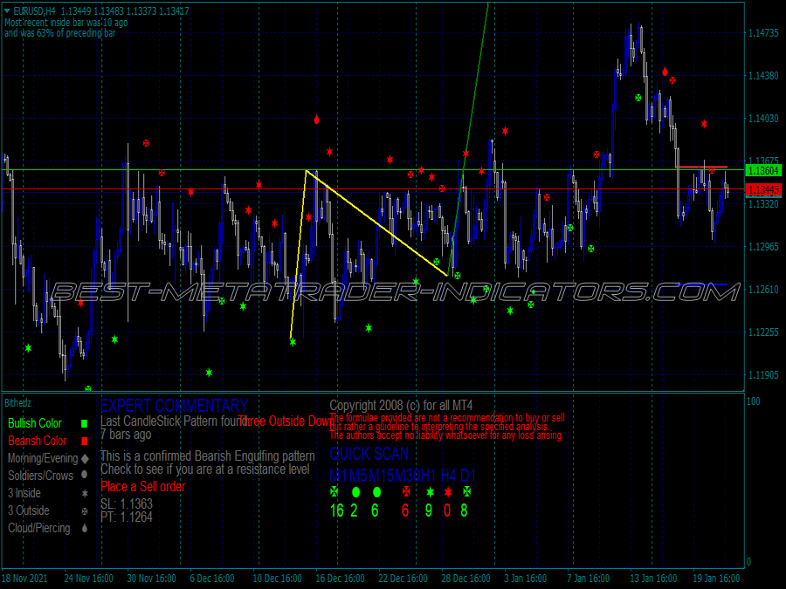Click the indicator scale value 100
Screen dimensions: 786x589
tap(754, 401)
